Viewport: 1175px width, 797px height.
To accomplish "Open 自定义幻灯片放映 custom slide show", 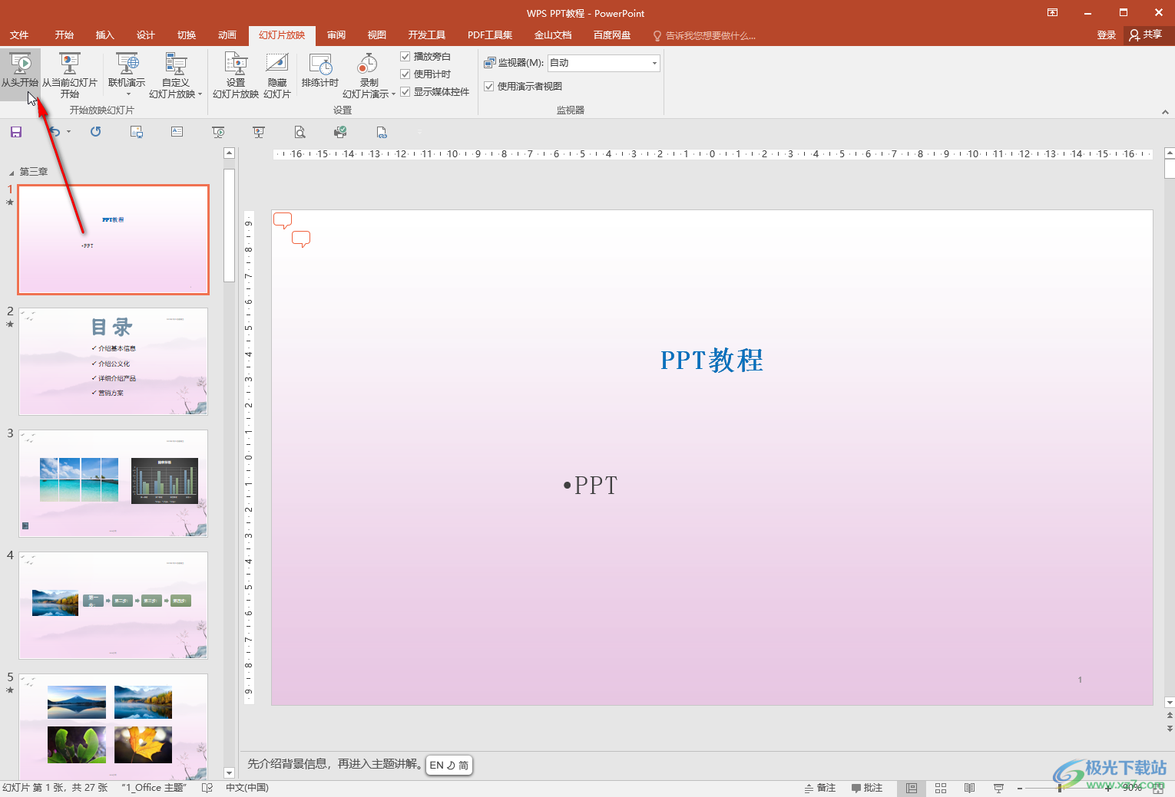I will coord(176,75).
